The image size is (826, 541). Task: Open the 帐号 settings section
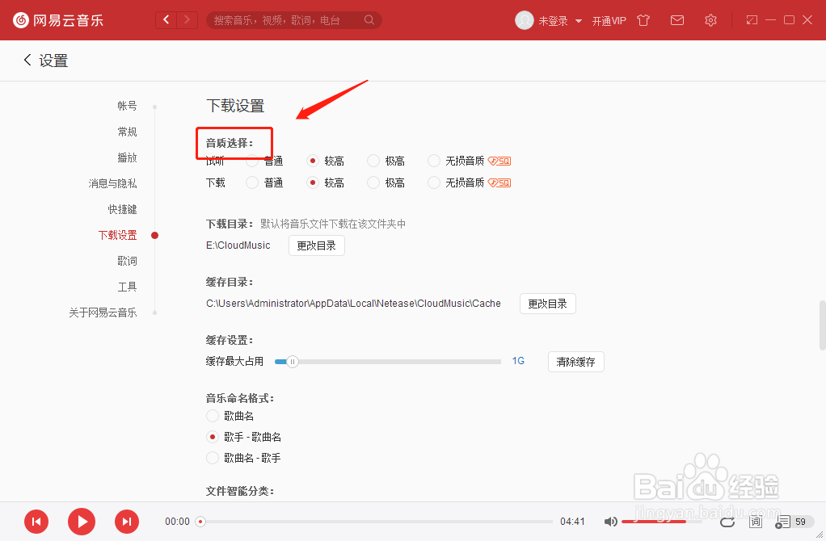point(127,106)
